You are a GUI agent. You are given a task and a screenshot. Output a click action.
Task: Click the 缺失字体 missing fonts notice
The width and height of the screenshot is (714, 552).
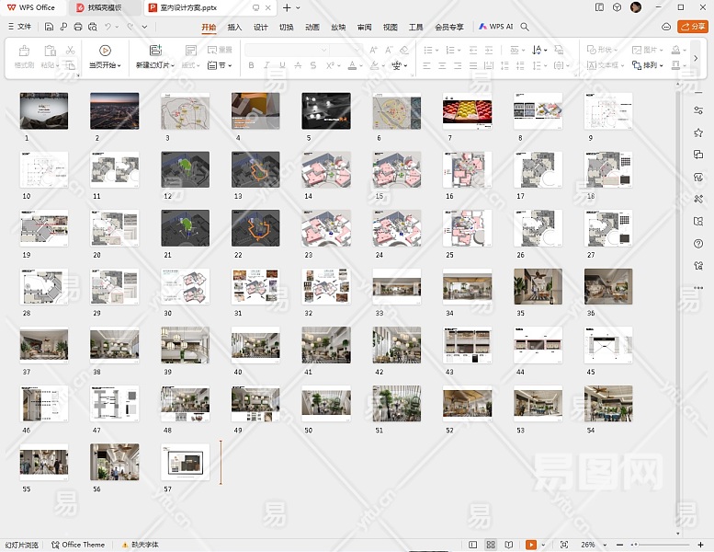click(x=140, y=545)
